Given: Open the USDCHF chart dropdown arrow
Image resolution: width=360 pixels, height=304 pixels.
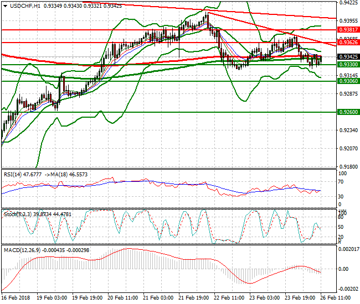Looking at the screenshot, I should (5, 6).
